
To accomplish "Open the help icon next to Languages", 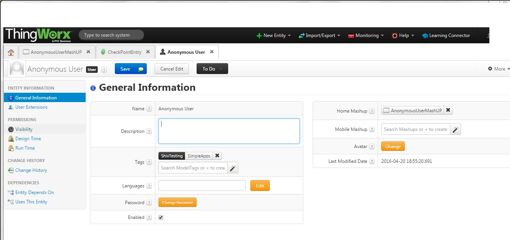I will click(149, 186).
